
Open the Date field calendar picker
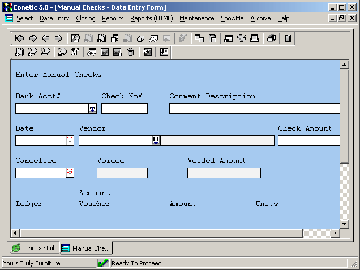coord(70,141)
